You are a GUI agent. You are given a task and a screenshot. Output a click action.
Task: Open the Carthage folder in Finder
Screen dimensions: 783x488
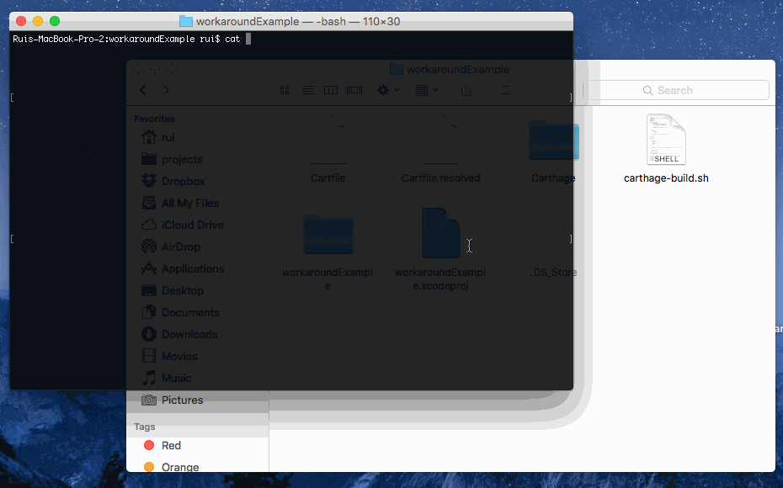[x=554, y=141]
